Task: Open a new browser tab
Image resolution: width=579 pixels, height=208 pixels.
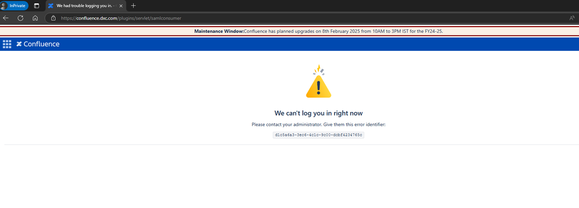Action: pyautogui.click(x=133, y=6)
